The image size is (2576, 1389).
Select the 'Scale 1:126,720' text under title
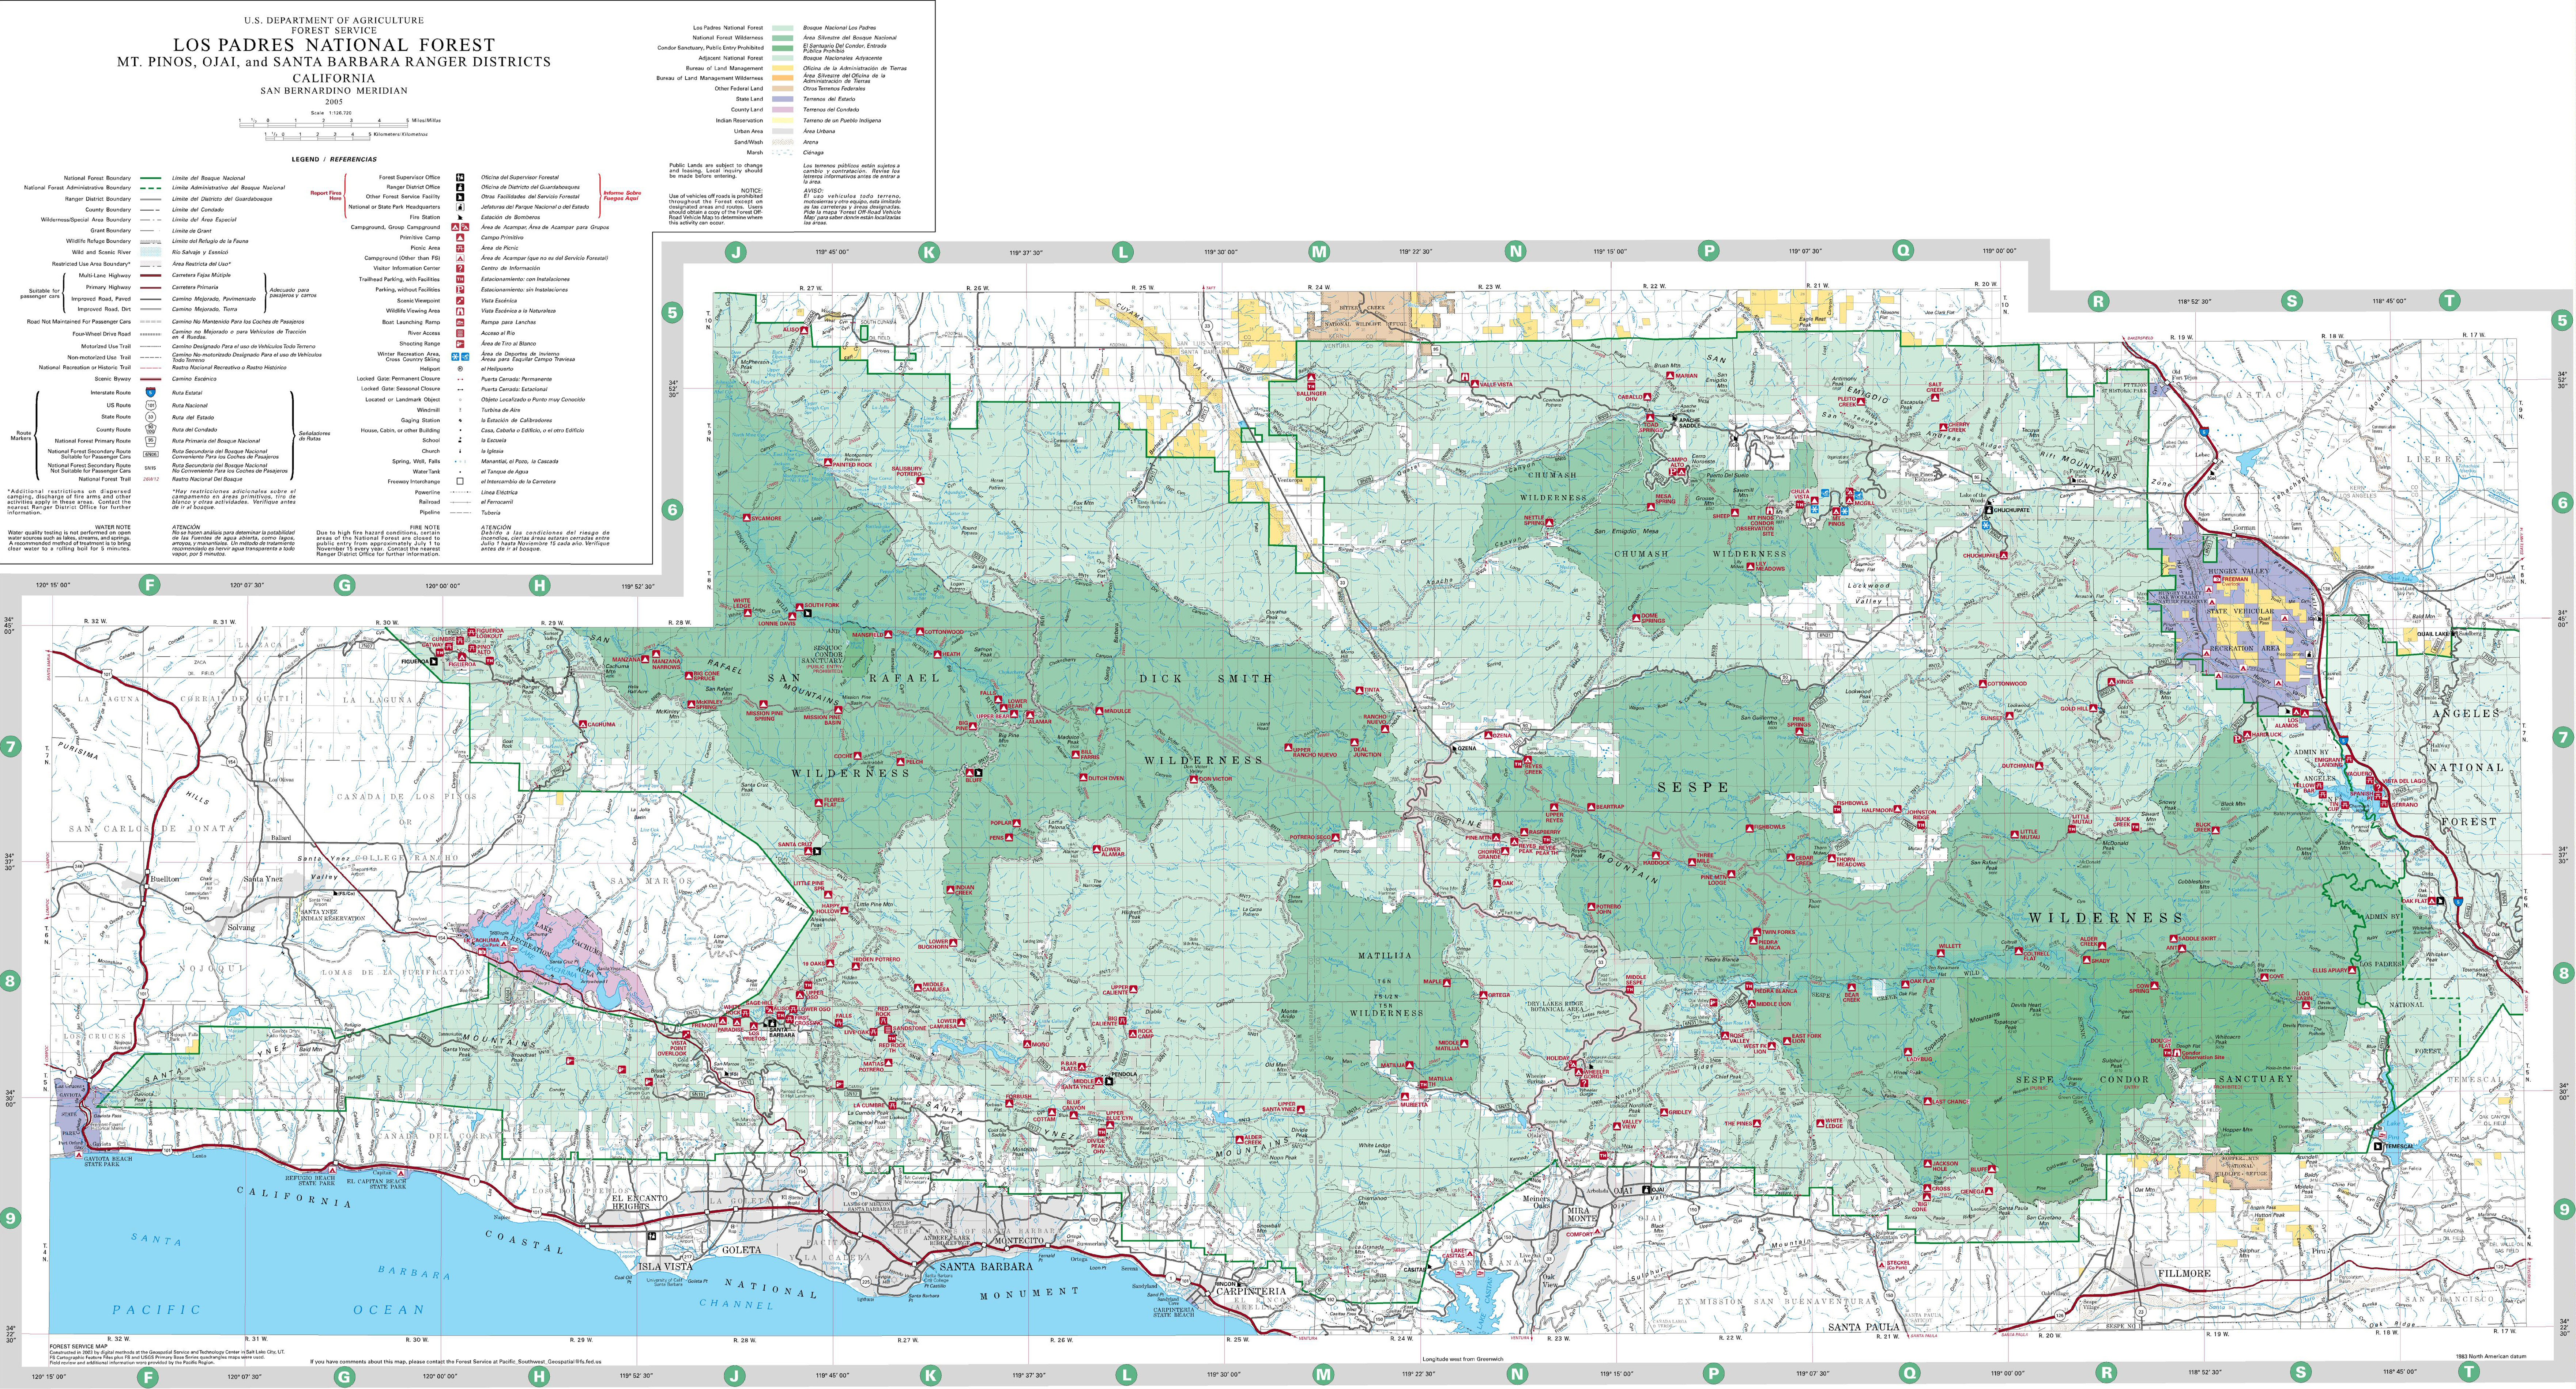[331, 113]
